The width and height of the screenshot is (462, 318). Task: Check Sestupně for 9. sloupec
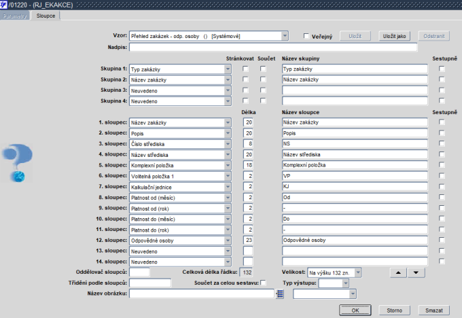442,208
